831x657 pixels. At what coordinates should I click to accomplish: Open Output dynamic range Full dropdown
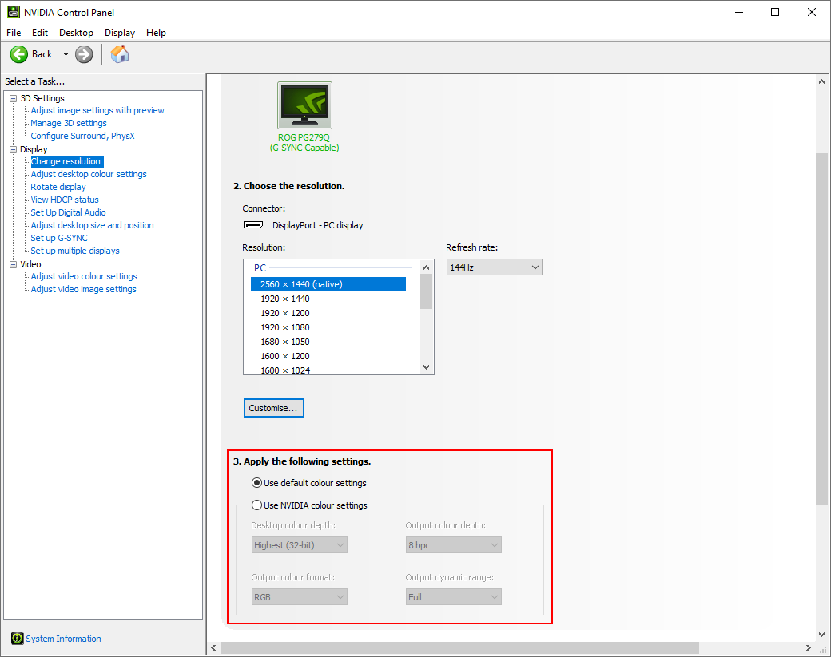pyautogui.click(x=454, y=597)
